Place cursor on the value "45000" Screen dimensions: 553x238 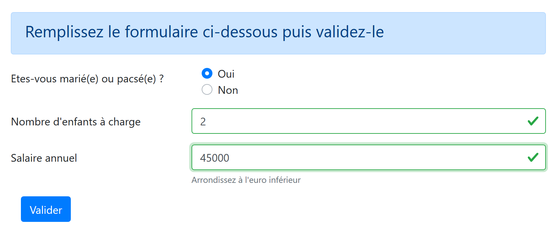tap(214, 158)
